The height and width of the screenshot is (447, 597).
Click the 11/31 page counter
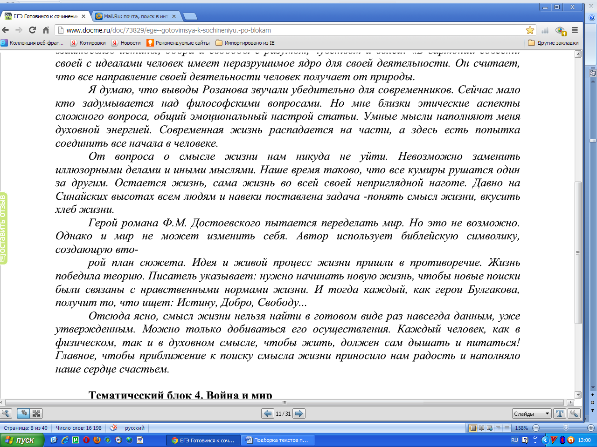[x=283, y=413]
